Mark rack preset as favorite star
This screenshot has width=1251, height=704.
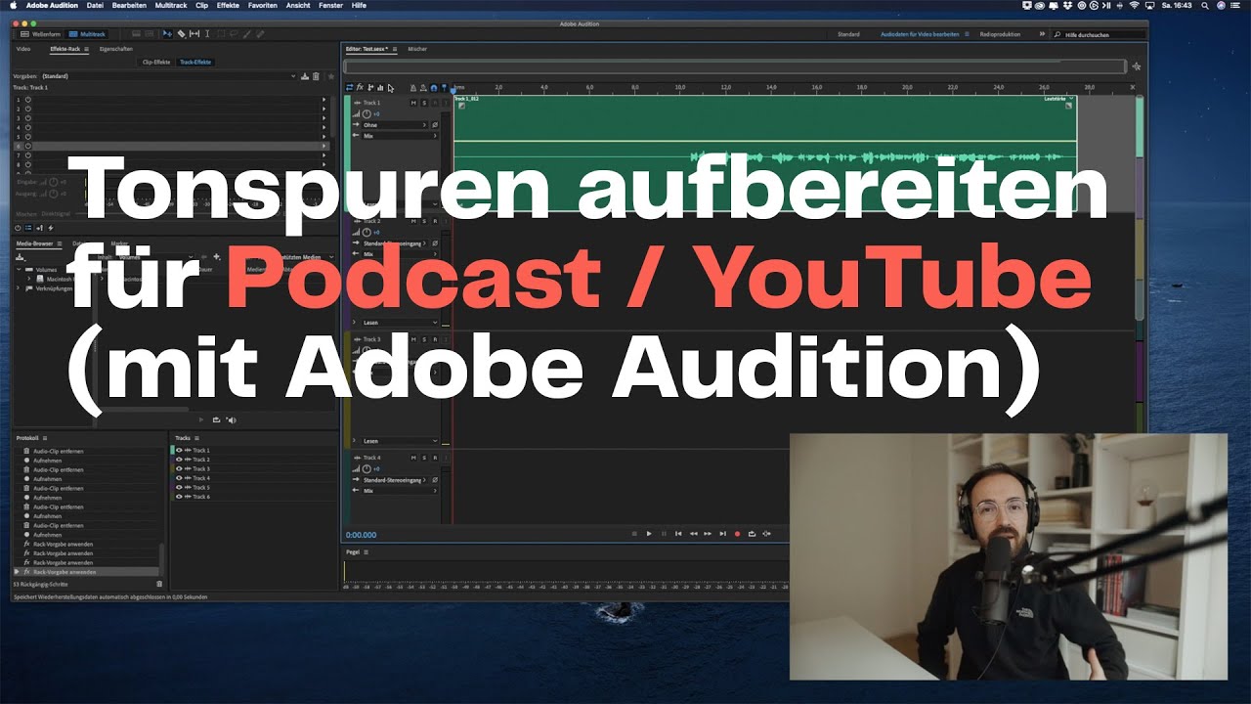[331, 76]
